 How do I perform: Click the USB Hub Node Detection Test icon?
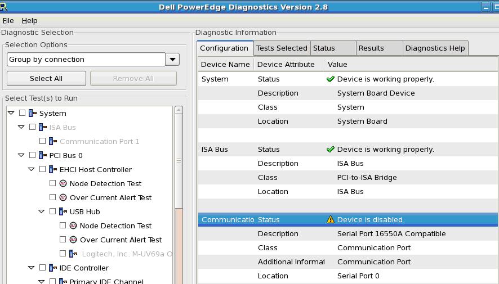[73, 226]
